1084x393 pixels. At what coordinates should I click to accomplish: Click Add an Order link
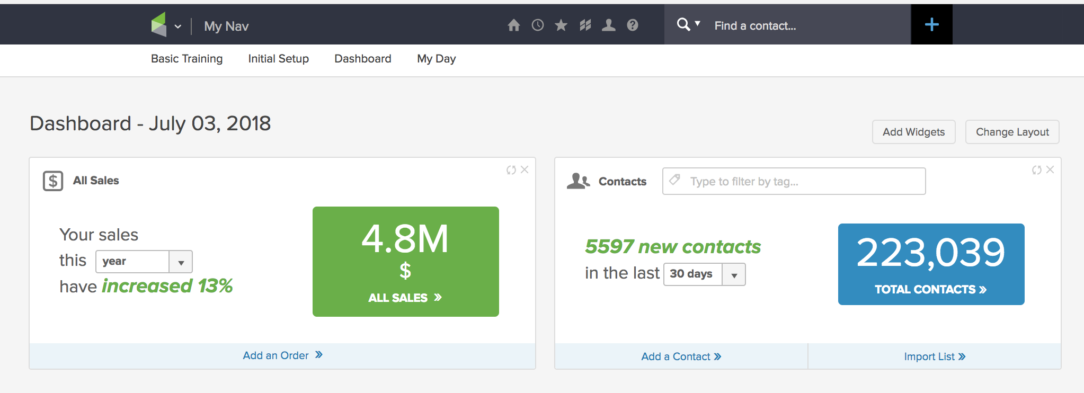[282, 355]
